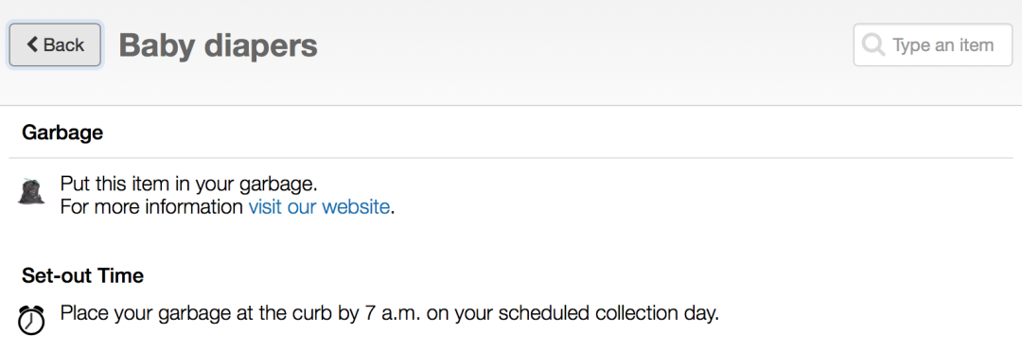1022x353 pixels.
Task: Click the word 'website' in the link
Action: [x=356, y=207]
